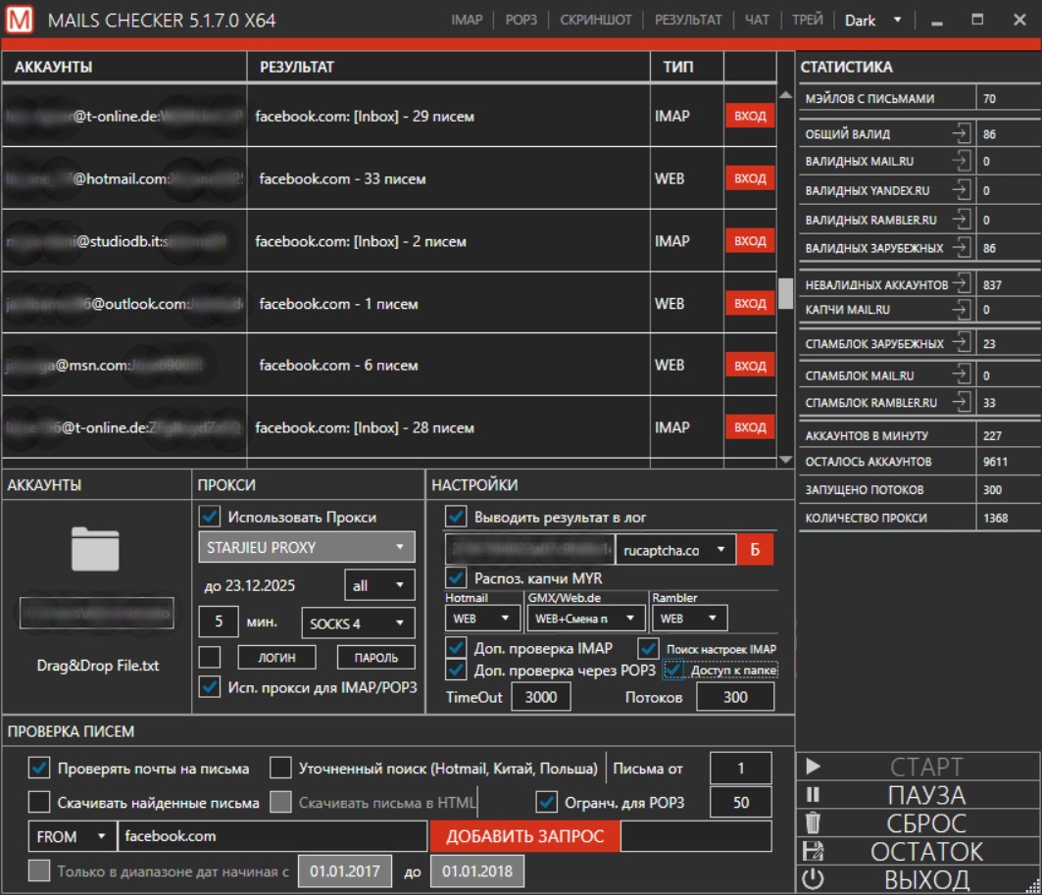Click export icon next to ОБЩИЙ ВАЛИД
This screenshot has height=895, width=1042.
click(961, 134)
